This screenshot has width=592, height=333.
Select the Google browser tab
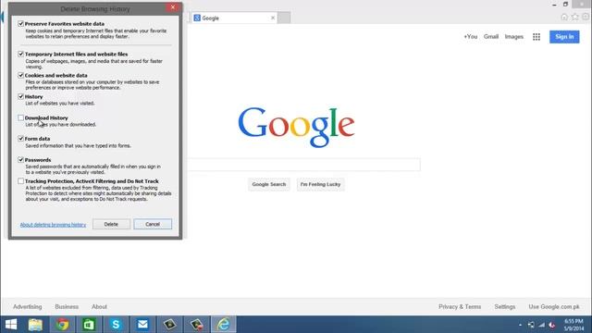[x=234, y=18]
